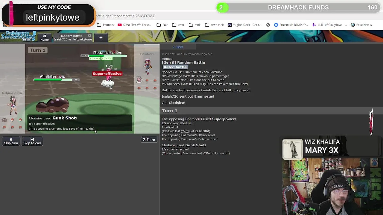Click the Clodsire sprite on the field
Viewport: 383px width, 215px height.
click(x=53, y=105)
